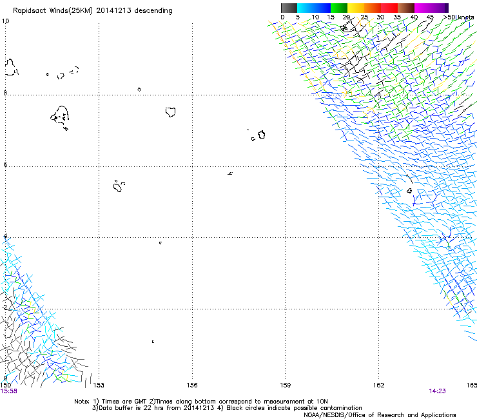Click the latitude axis label "4"
477x419 pixels.
(x=5, y=235)
